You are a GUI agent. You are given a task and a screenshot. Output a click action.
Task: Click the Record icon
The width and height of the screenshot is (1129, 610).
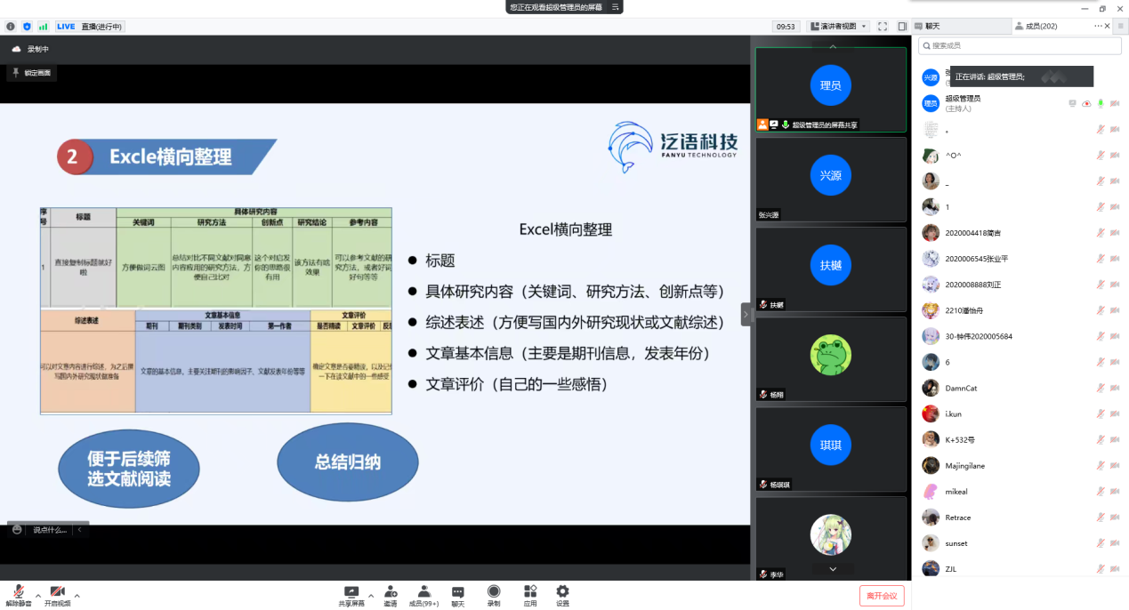tap(493, 592)
